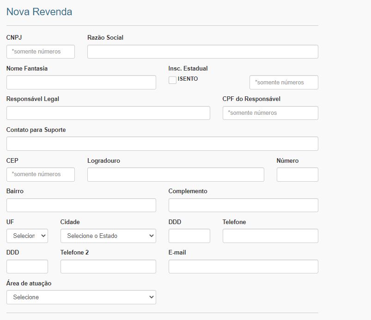Select the Bairro text field
Image resolution: width=371 pixels, height=320 pixels.
point(81,205)
